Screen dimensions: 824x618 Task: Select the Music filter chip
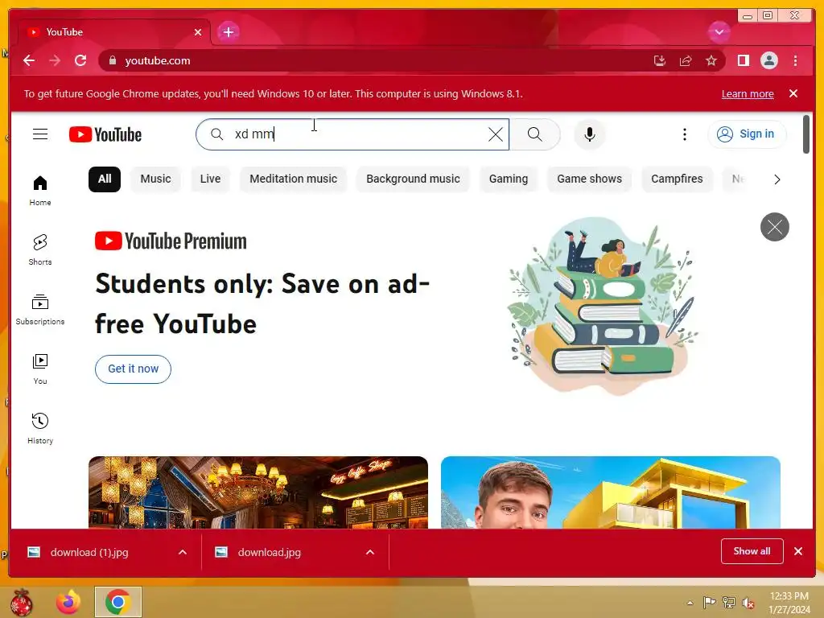tap(155, 179)
